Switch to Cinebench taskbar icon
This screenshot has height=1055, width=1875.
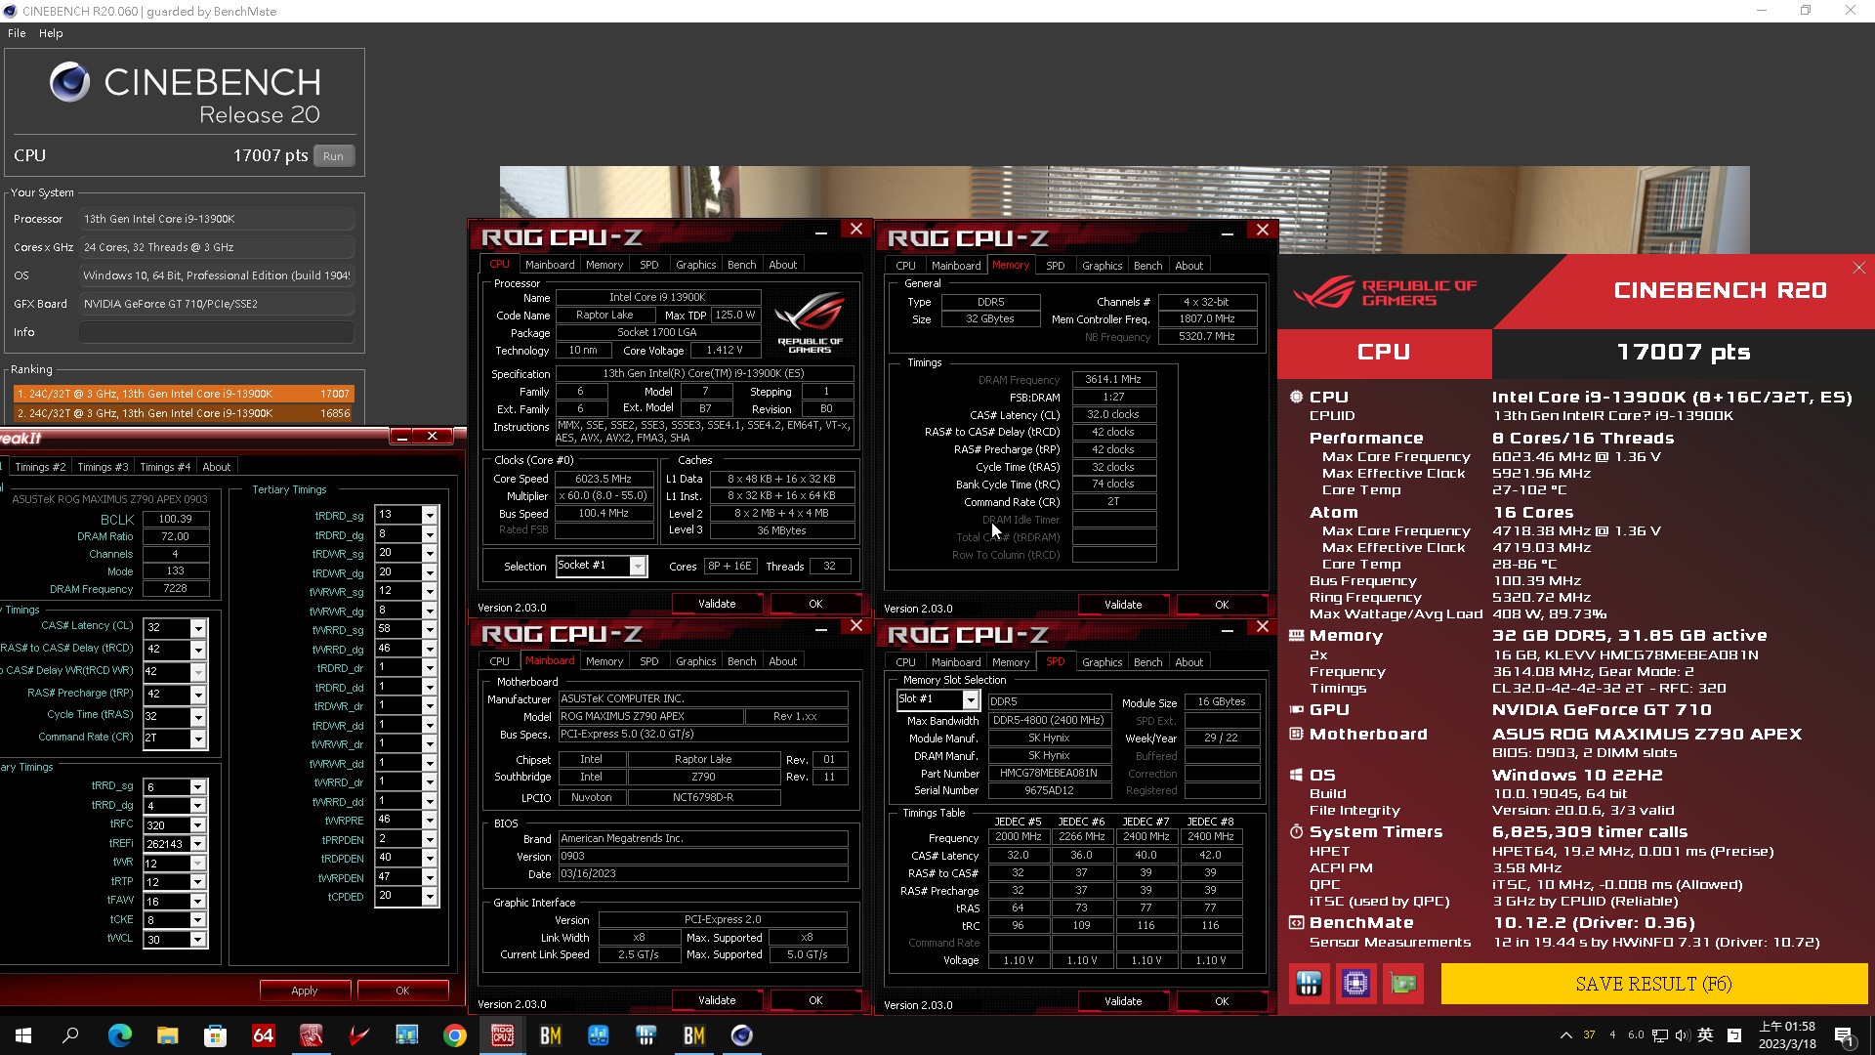click(x=741, y=1035)
